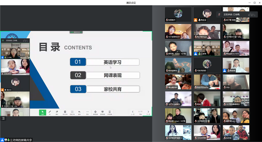Viewport: 262px width, 142px height.
Task: Select the 03 家校共育 contents item
Action: (x=105, y=89)
